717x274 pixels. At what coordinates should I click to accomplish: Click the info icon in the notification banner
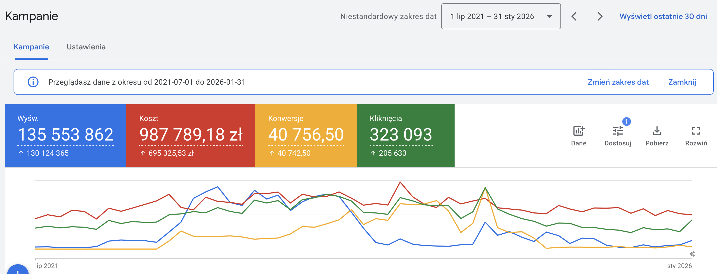coord(33,82)
